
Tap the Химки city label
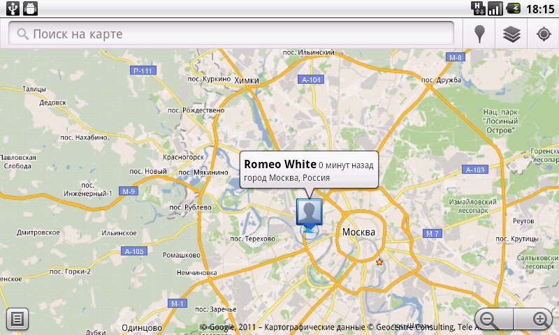coord(247,80)
